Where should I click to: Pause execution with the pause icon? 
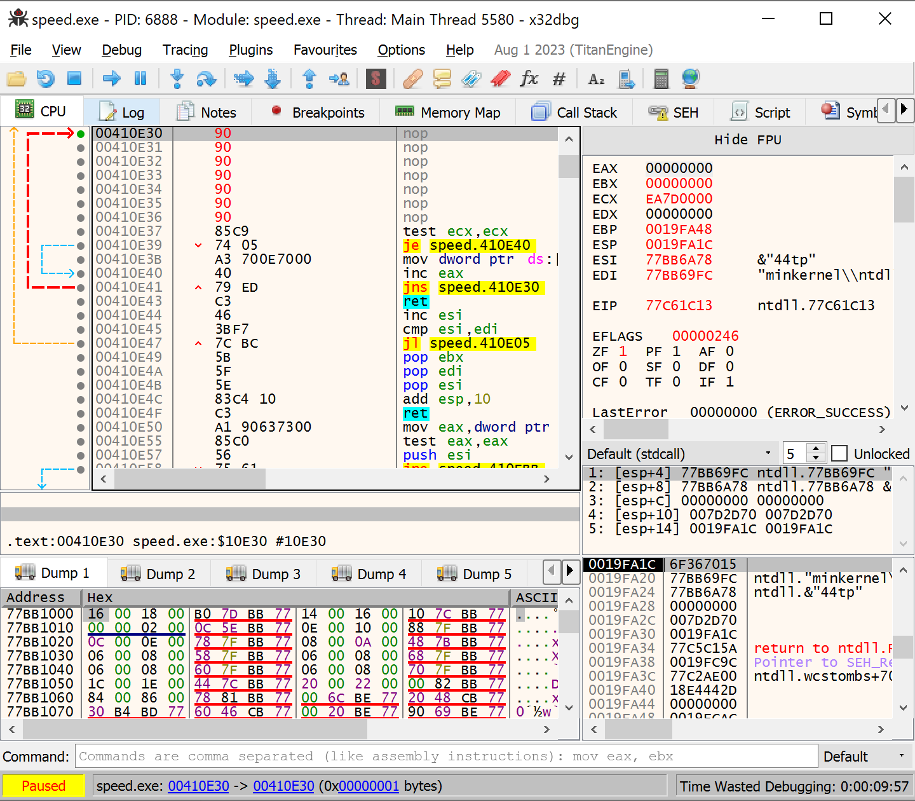[140, 79]
